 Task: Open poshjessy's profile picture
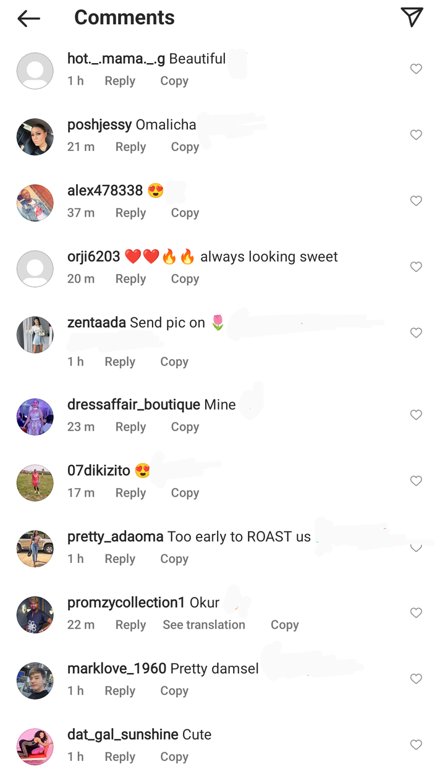pos(35,137)
